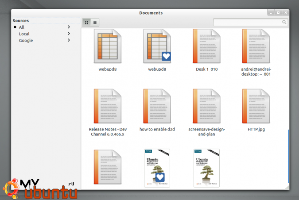Click the window resize grip
The width and height of the screenshot is (299, 200).
287,188
